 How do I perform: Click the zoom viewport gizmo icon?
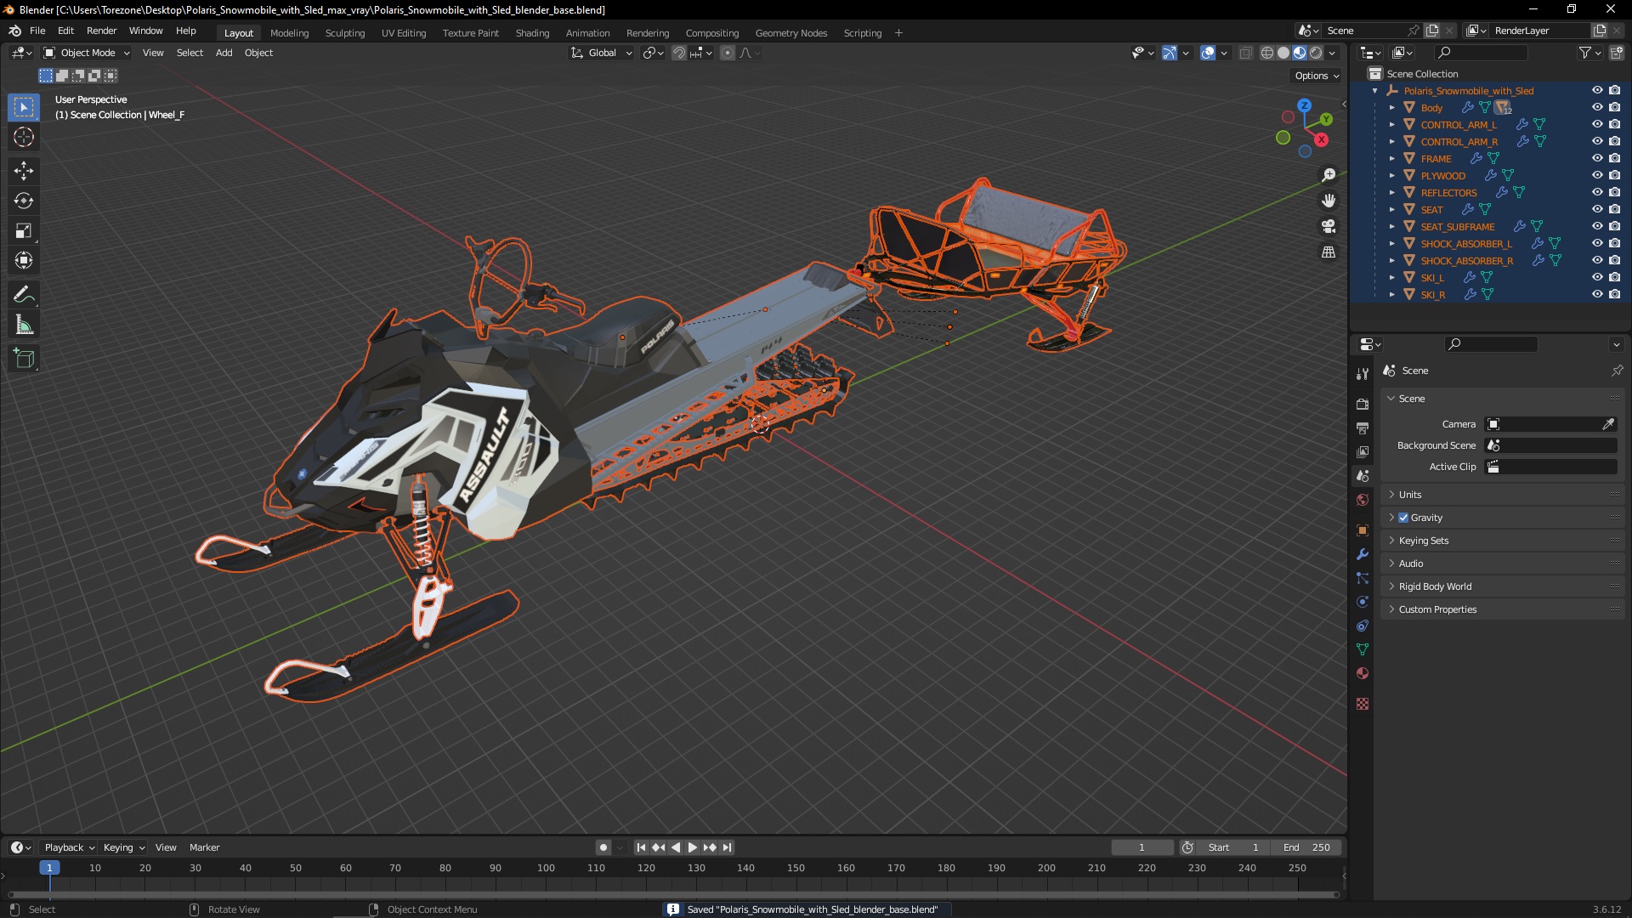[x=1329, y=175]
